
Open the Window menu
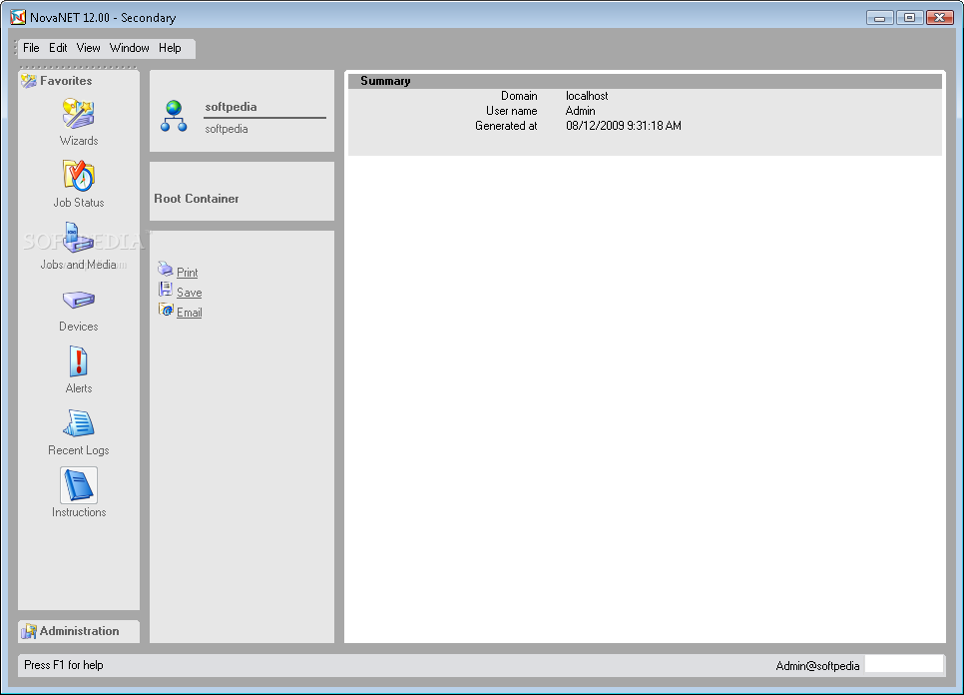pyautogui.click(x=129, y=48)
